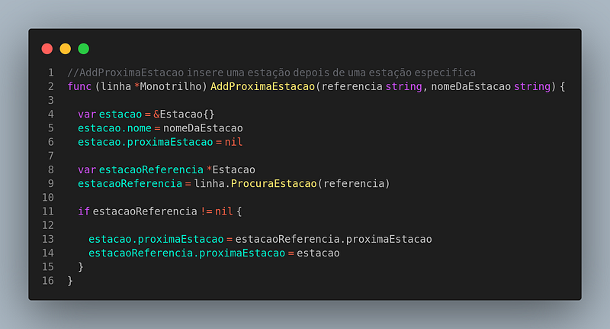Click the ProcuraEstacao method call on line 9
The image size is (610, 329).
tap(274, 183)
